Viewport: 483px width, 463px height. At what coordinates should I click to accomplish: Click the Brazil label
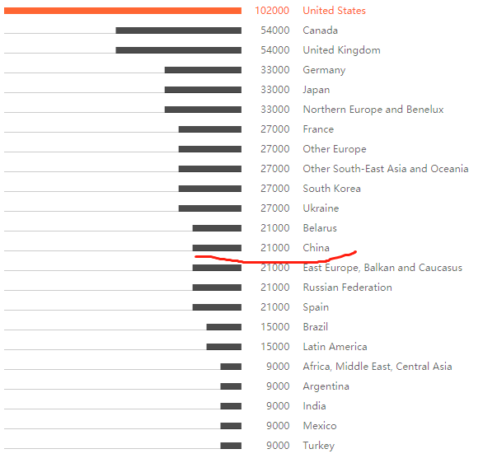click(x=315, y=327)
